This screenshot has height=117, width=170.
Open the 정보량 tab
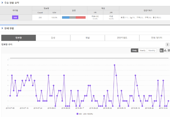(x=19, y=38)
